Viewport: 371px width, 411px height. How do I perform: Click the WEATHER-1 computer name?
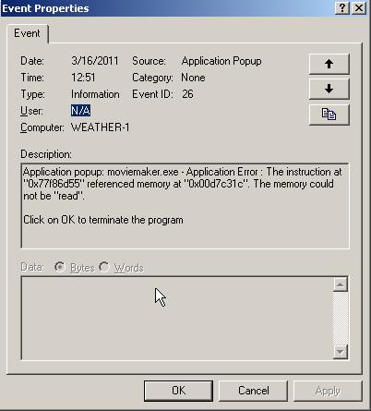click(101, 127)
